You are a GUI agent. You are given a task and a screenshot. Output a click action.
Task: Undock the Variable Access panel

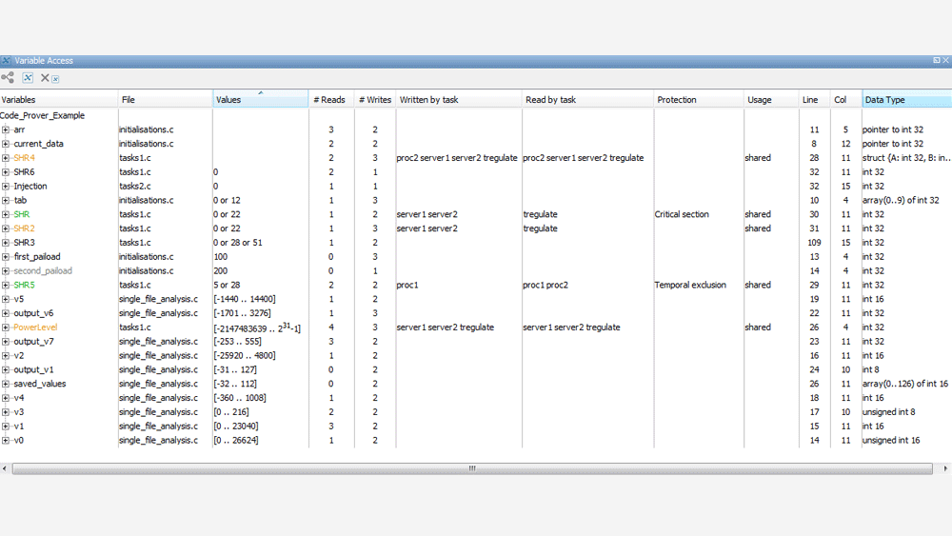point(936,61)
